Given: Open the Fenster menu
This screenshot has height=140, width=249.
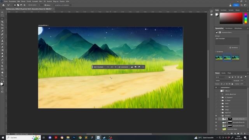Looking at the screenshot, I should (x=62, y=1).
